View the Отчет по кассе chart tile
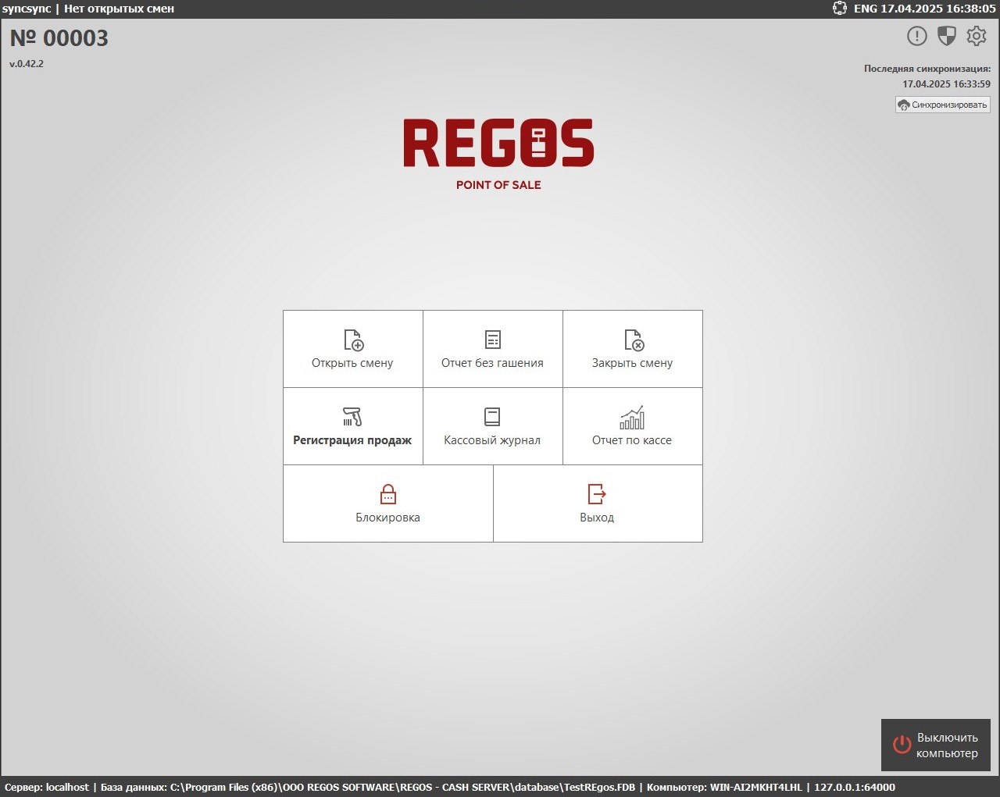Image resolution: width=1000 pixels, height=797 pixels. tap(632, 426)
